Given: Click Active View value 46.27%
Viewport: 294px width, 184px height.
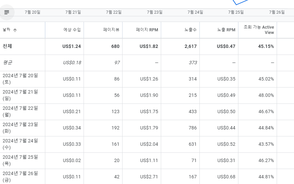Looking at the screenshot, I should (266, 160).
